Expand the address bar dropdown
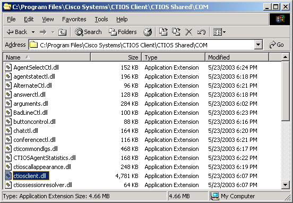The height and width of the screenshot is (203, 293). (258, 45)
